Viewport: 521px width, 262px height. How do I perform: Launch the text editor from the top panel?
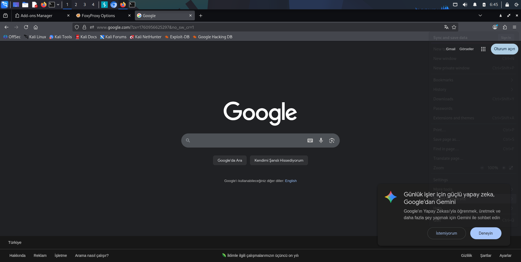coord(34,5)
